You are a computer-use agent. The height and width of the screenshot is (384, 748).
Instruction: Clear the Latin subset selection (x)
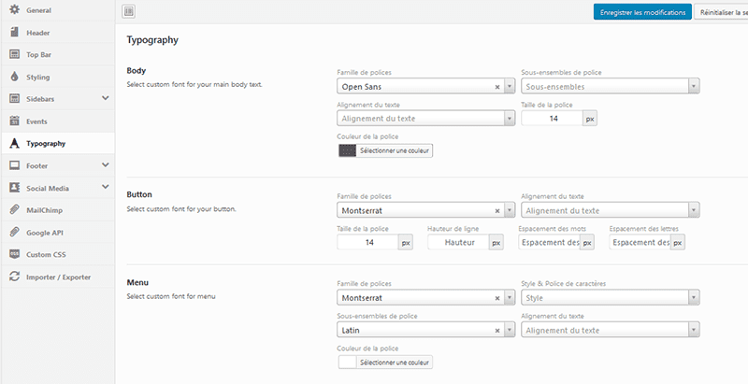pos(497,330)
